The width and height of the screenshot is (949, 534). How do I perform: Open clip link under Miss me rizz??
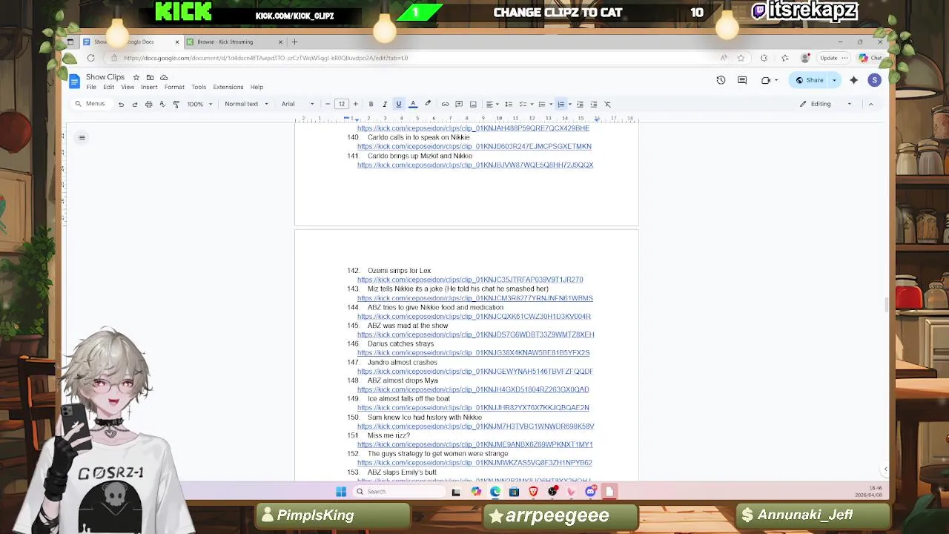pyautogui.click(x=474, y=444)
